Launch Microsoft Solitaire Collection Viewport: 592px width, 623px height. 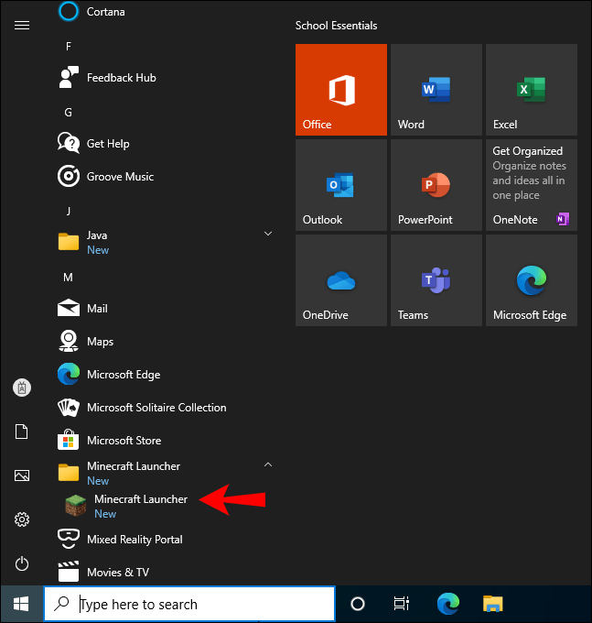pos(165,408)
